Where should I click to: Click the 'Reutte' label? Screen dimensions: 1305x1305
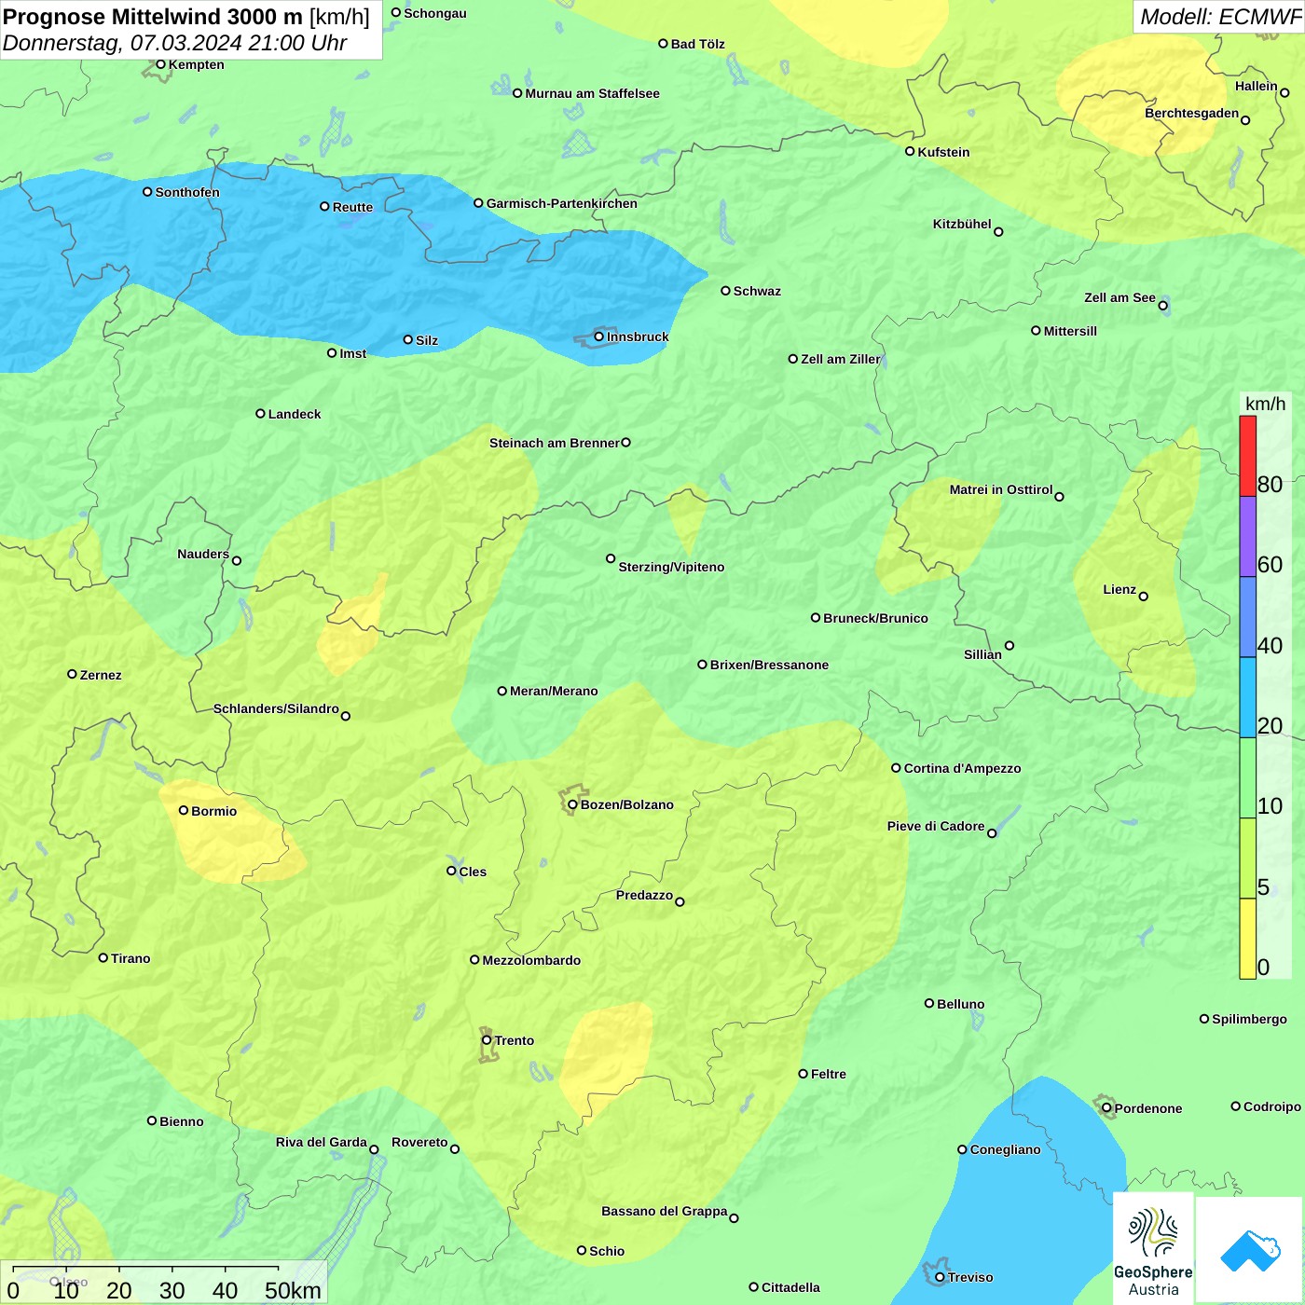[x=352, y=207]
